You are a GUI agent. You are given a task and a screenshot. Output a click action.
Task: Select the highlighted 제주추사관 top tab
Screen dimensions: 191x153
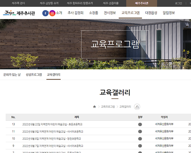142,3
